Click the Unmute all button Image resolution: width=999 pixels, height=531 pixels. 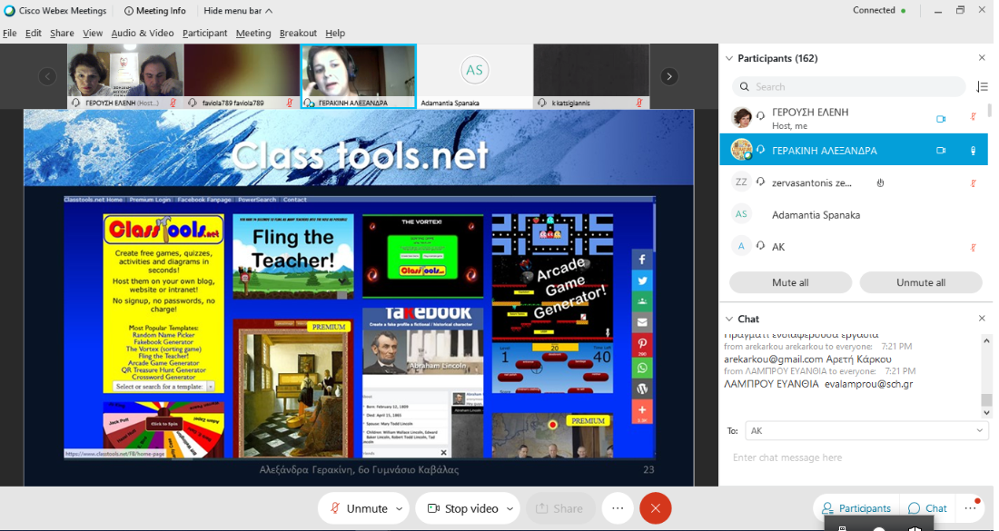[x=921, y=282]
